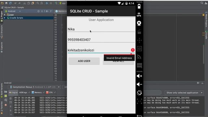Open the Favorites side tab
This screenshot has width=208, height=117.
coord(2,108)
